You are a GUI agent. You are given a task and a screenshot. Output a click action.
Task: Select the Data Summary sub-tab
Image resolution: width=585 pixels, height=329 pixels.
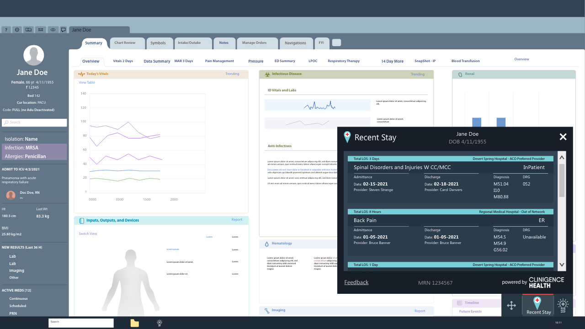pos(157,61)
